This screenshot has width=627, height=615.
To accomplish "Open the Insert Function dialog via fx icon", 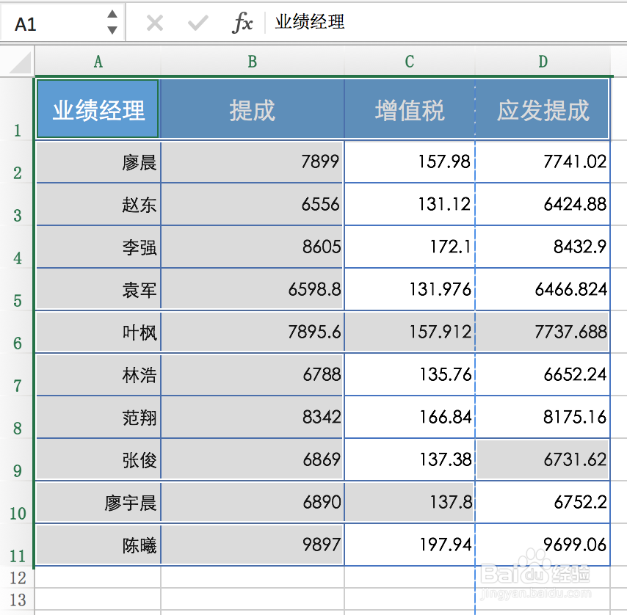I will tap(243, 22).
